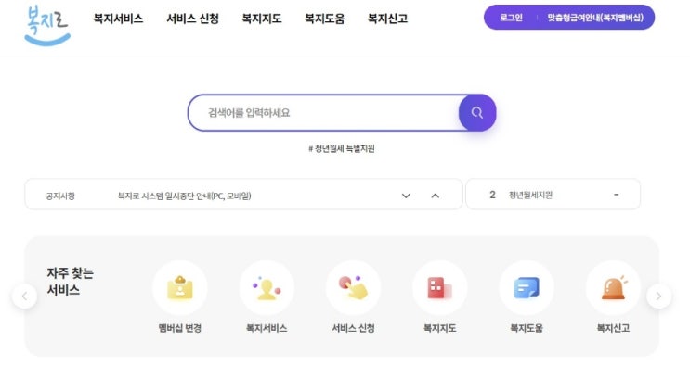Click the magnifier search button
This screenshot has height=366, width=690.
(x=477, y=113)
